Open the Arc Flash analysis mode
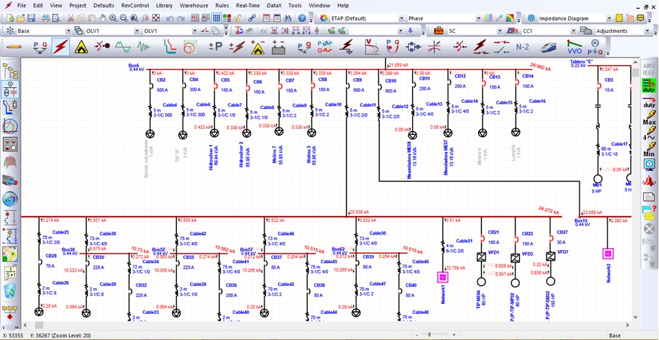Viewport: 659px width, 340px height. click(81, 47)
